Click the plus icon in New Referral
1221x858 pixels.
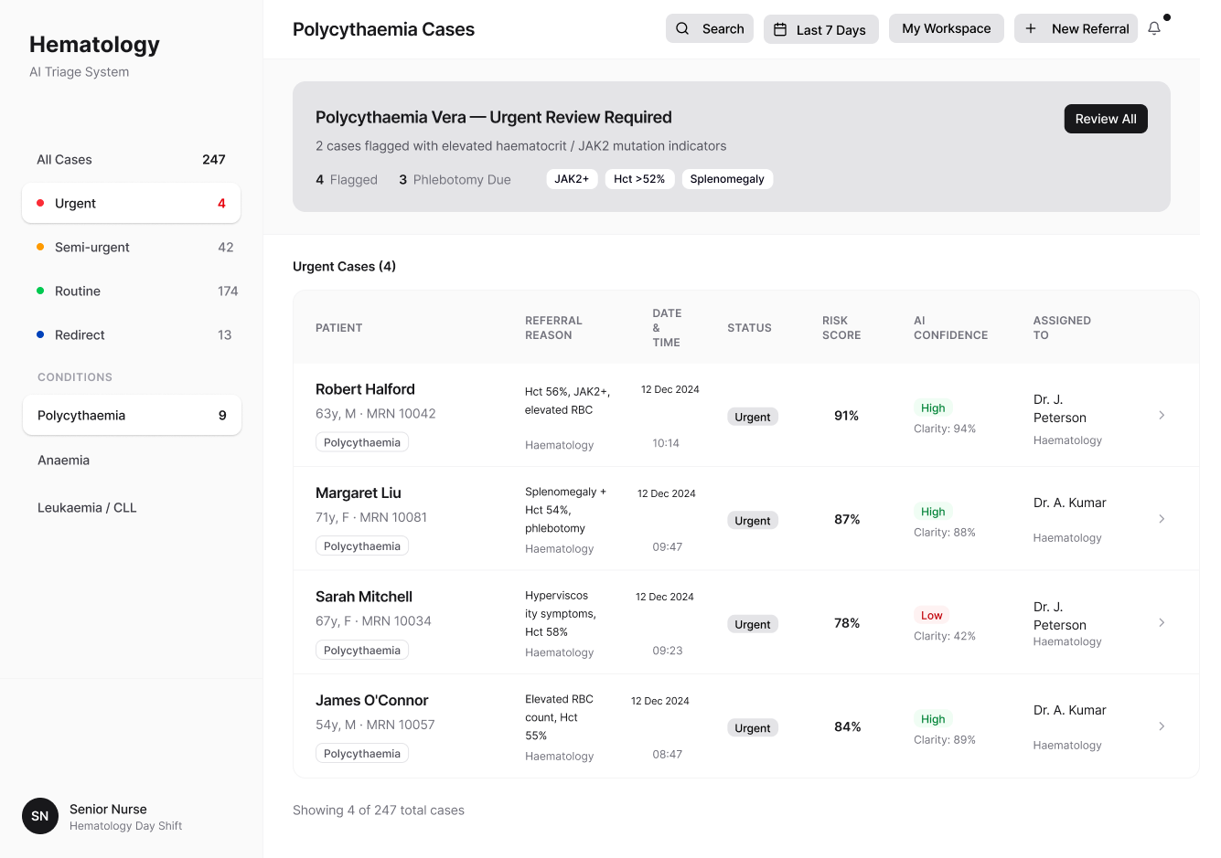(1031, 28)
